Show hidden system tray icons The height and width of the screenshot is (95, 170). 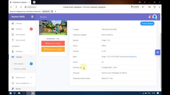pos(140,93)
